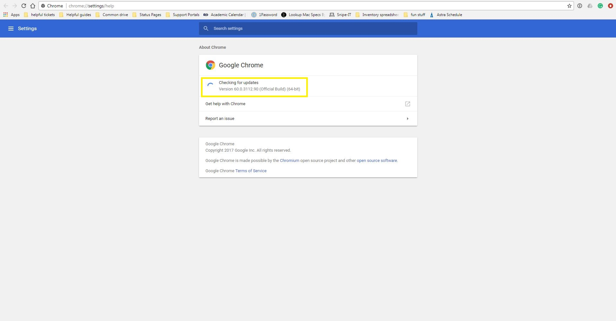This screenshot has width=616, height=321.
Task: Click the extension icon right of the address bar
Action: pos(580,6)
